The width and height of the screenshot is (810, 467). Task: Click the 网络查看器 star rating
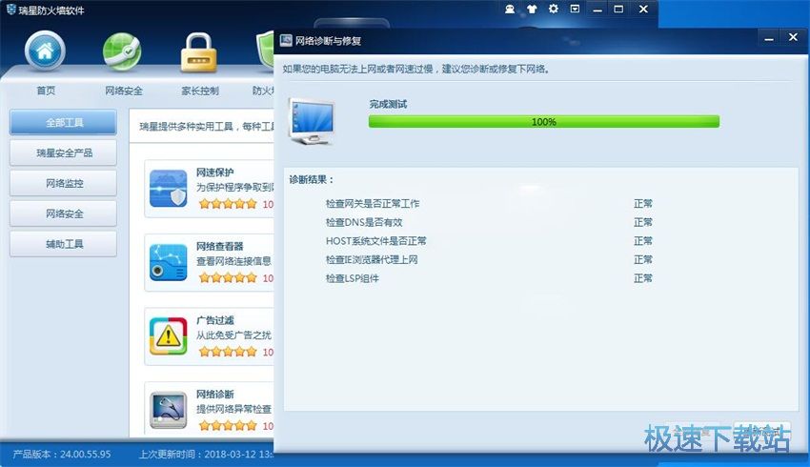click(228, 277)
